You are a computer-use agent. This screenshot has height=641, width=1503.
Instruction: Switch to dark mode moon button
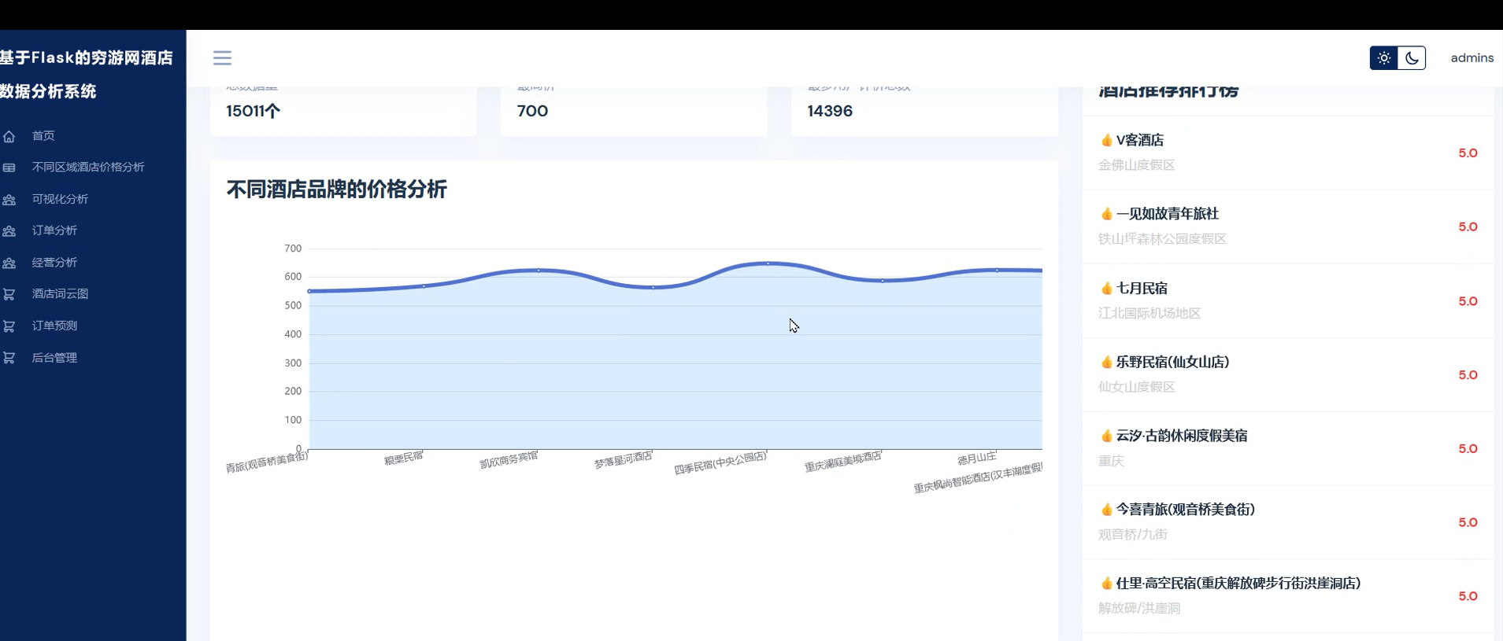coord(1412,58)
